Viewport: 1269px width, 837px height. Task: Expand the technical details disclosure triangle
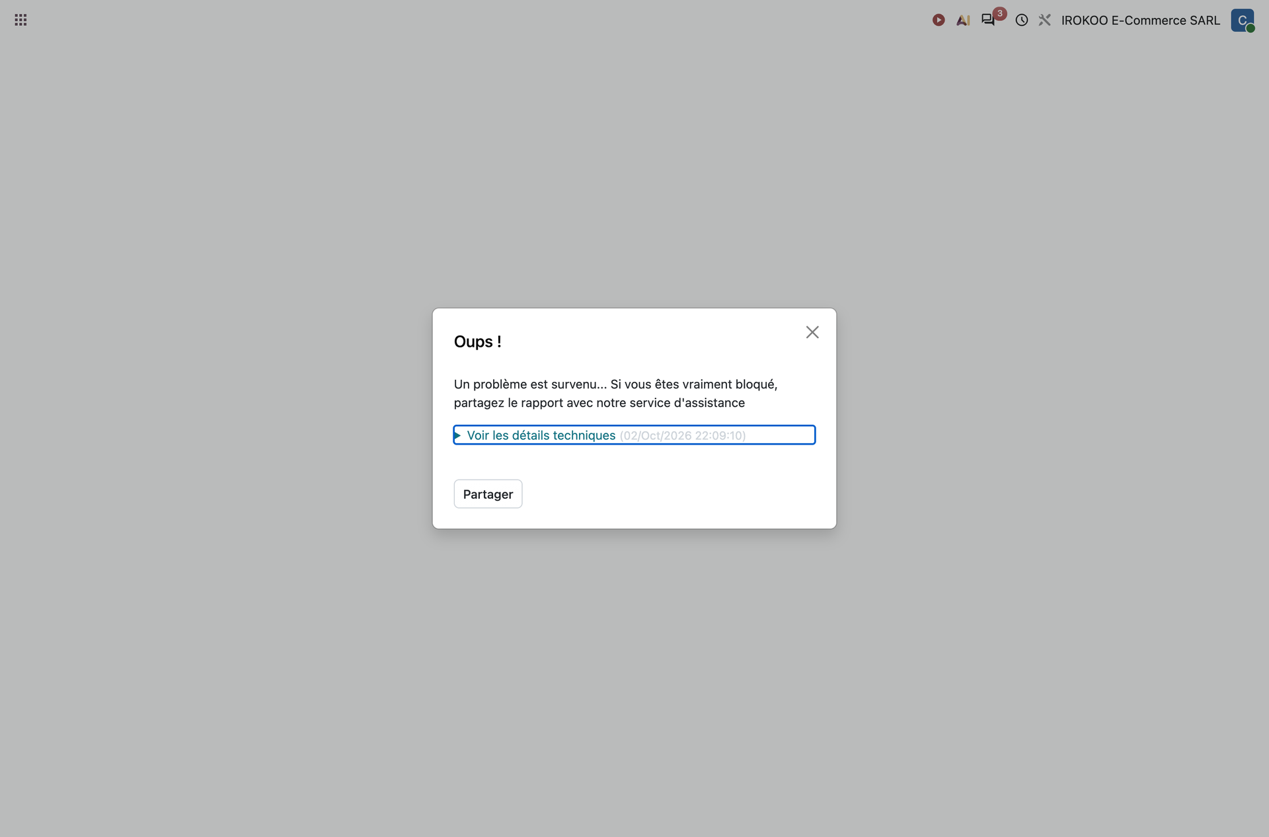(x=457, y=435)
